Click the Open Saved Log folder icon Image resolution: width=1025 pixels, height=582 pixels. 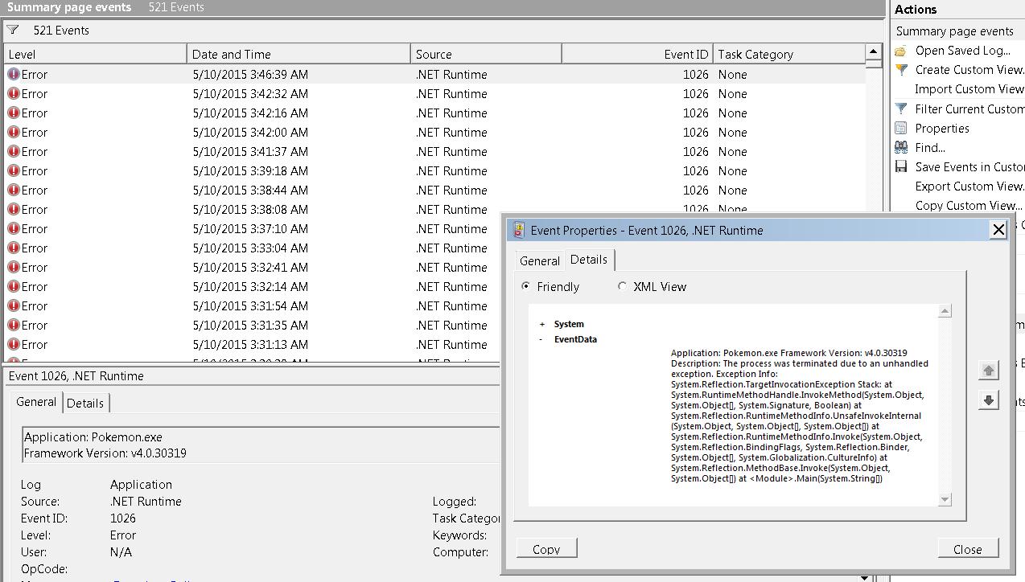coord(901,51)
